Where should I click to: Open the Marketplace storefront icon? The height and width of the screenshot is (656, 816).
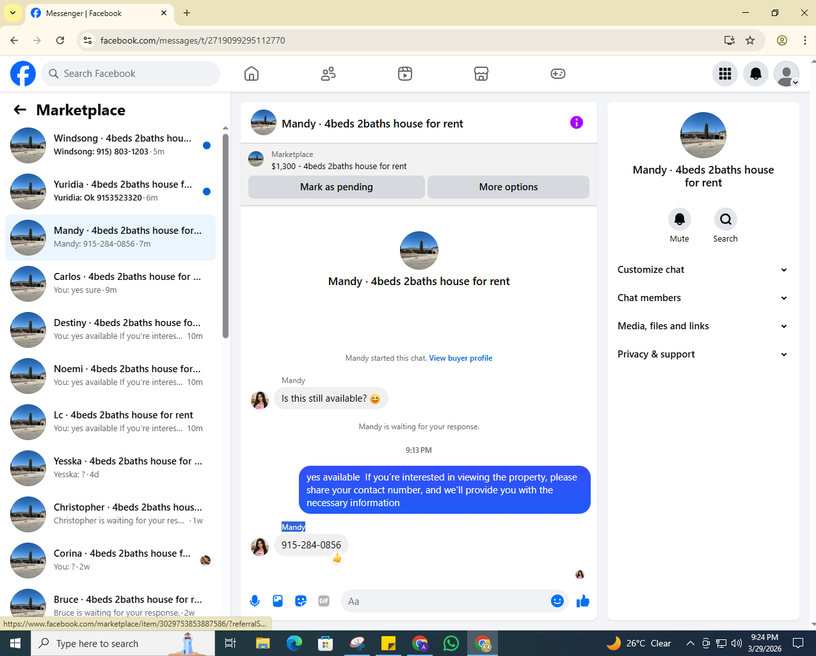click(481, 74)
